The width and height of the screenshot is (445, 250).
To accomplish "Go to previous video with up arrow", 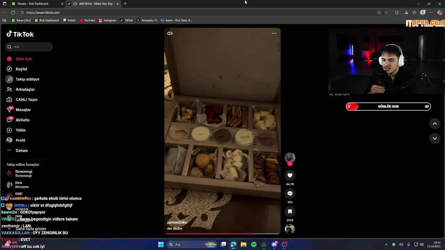I will point(435,124).
